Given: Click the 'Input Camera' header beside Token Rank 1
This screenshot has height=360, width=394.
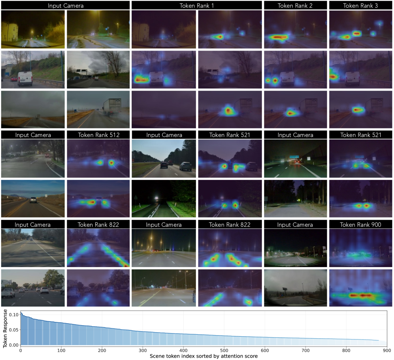Looking at the screenshot, I should (x=66, y=6).
